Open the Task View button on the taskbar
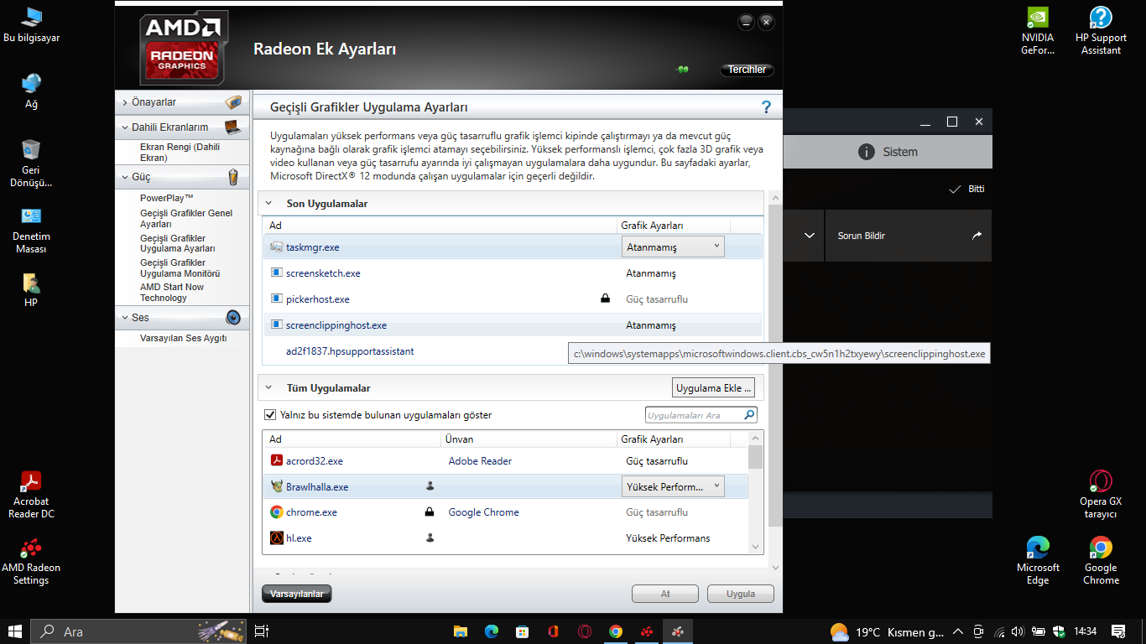 click(261, 631)
